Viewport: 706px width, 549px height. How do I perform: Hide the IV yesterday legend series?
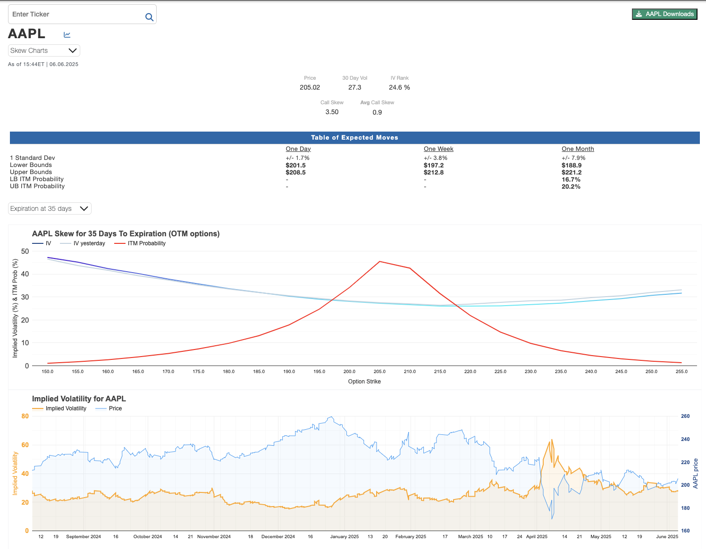(x=84, y=243)
